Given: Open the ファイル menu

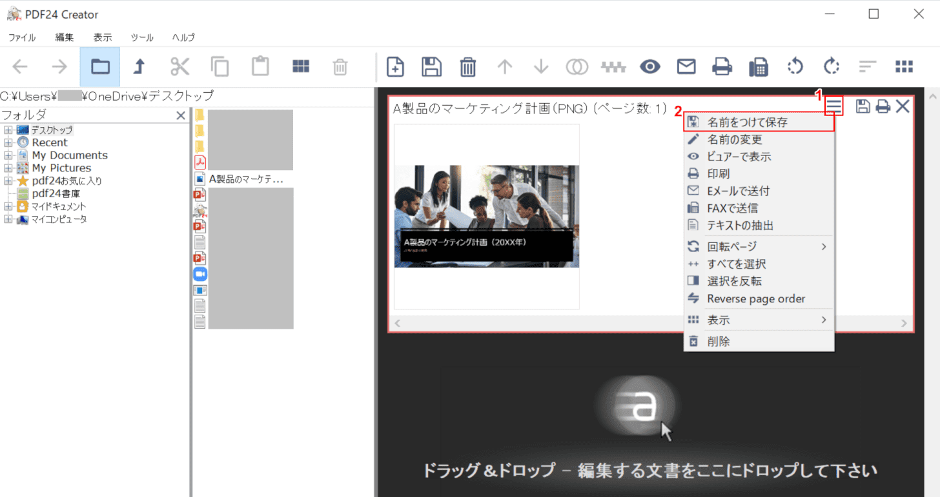Looking at the screenshot, I should point(22,37).
